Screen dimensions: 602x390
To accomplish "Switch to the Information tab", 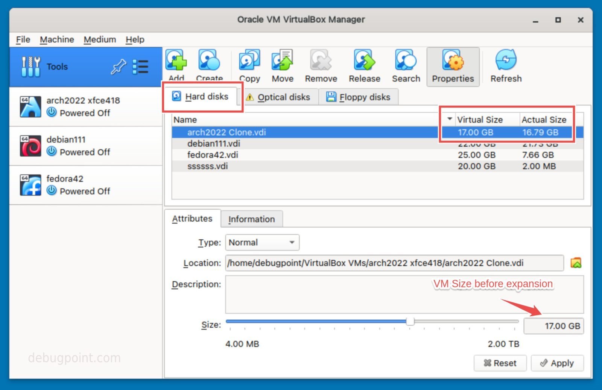I will pos(252,219).
